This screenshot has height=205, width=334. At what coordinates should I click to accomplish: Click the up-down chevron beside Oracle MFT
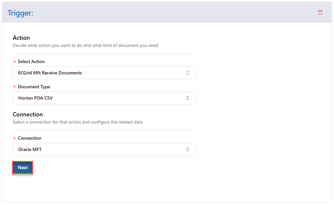tap(187, 149)
